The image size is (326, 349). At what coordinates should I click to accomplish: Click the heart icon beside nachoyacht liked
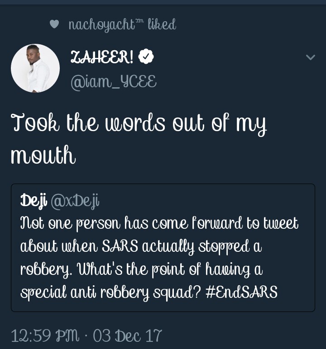pyautogui.click(x=54, y=24)
